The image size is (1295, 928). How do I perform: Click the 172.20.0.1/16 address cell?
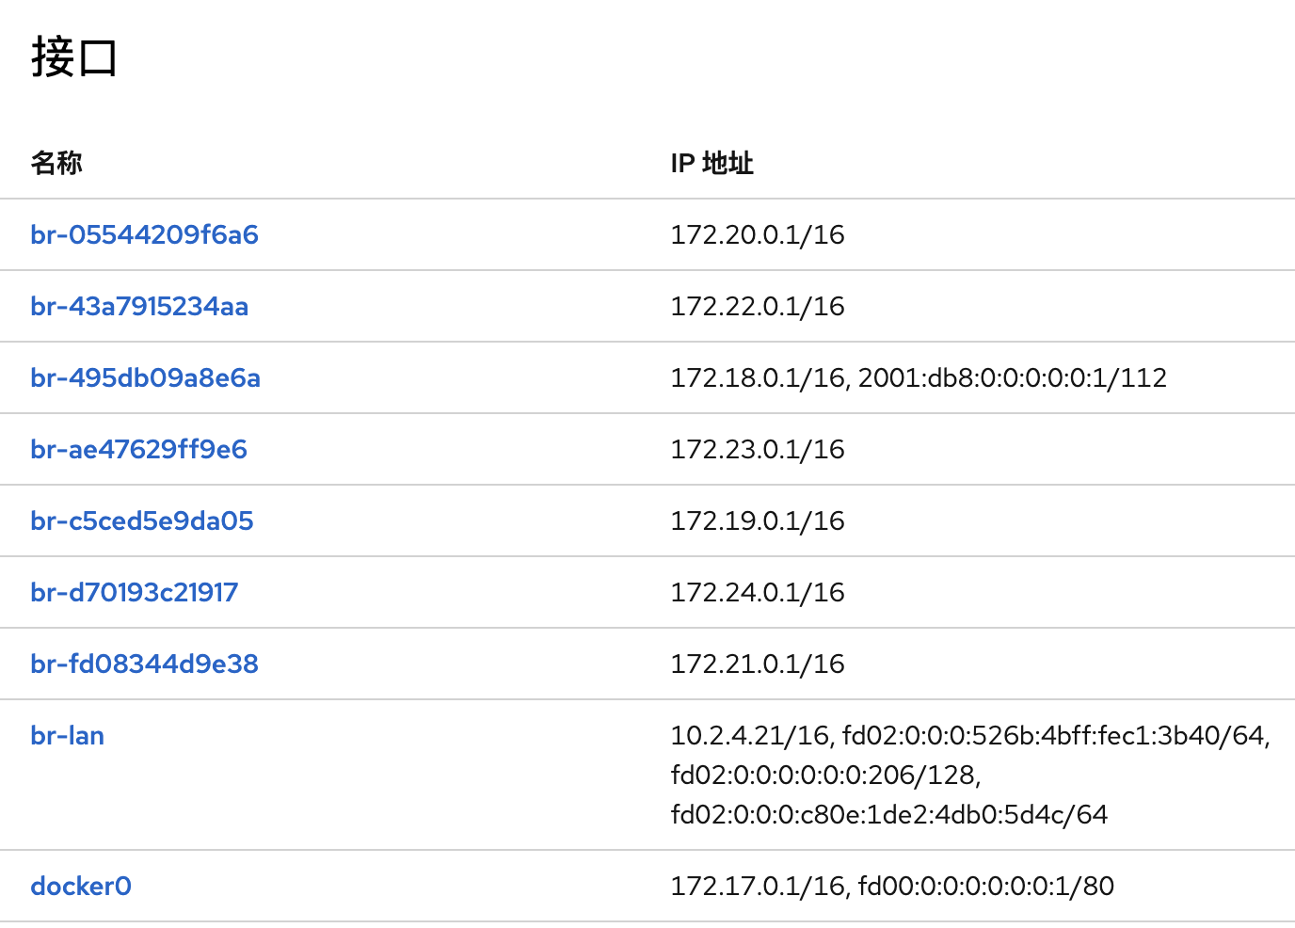point(757,234)
